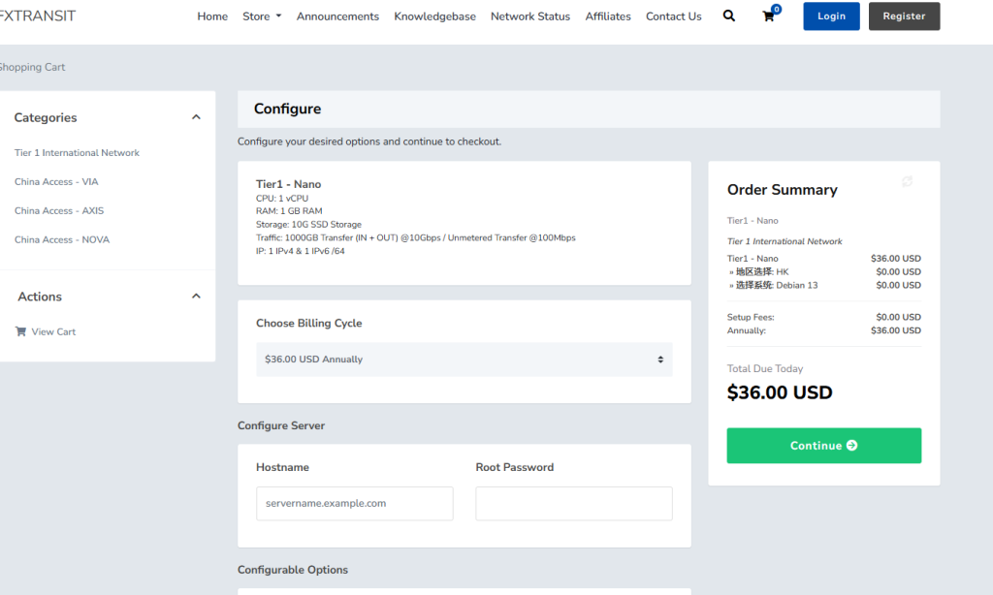The image size is (993, 595).
Task: Open the shopping cart icon in header
Action: tap(769, 16)
